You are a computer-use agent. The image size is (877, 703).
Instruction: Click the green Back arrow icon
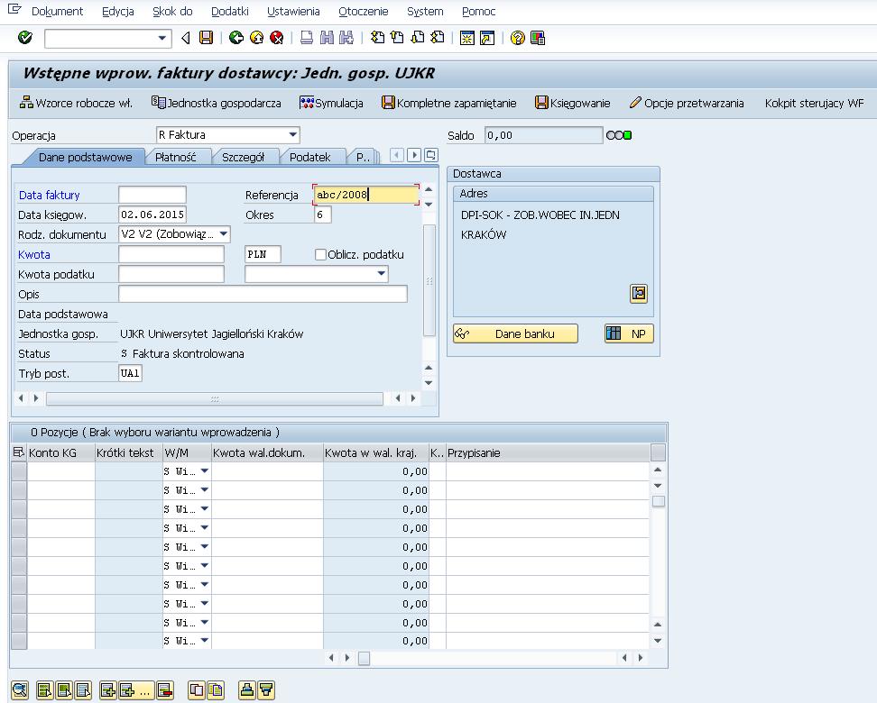(x=236, y=38)
